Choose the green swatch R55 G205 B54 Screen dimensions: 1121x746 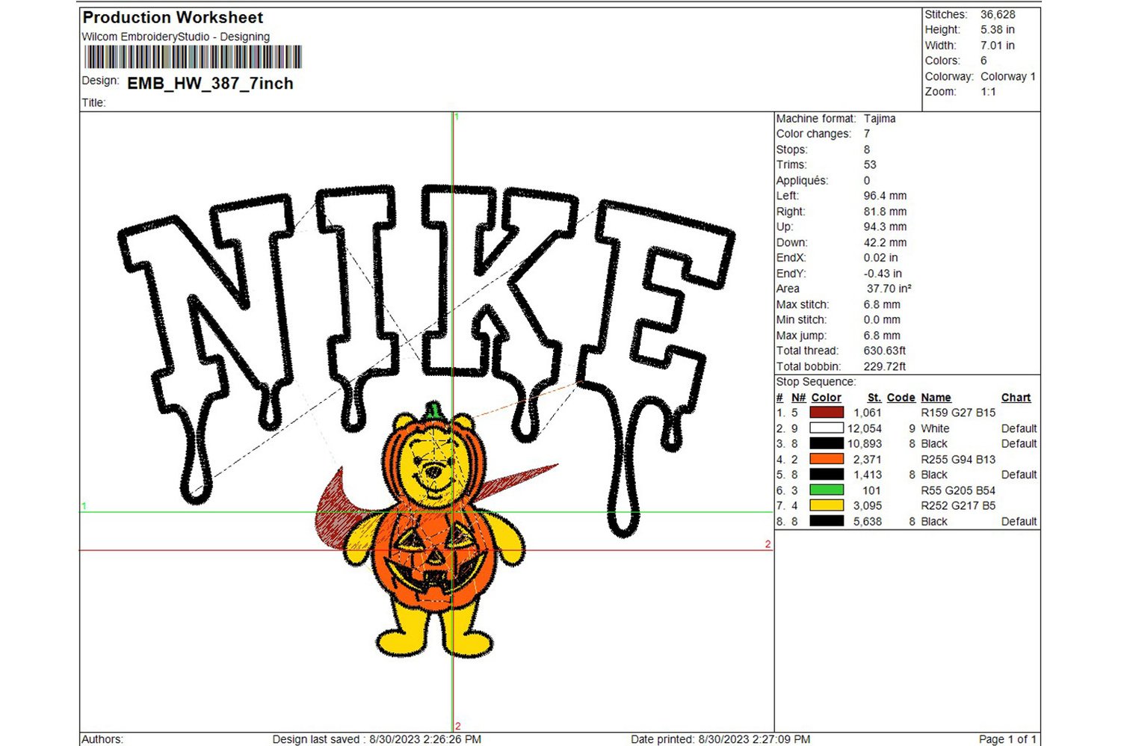pos(827,490)
